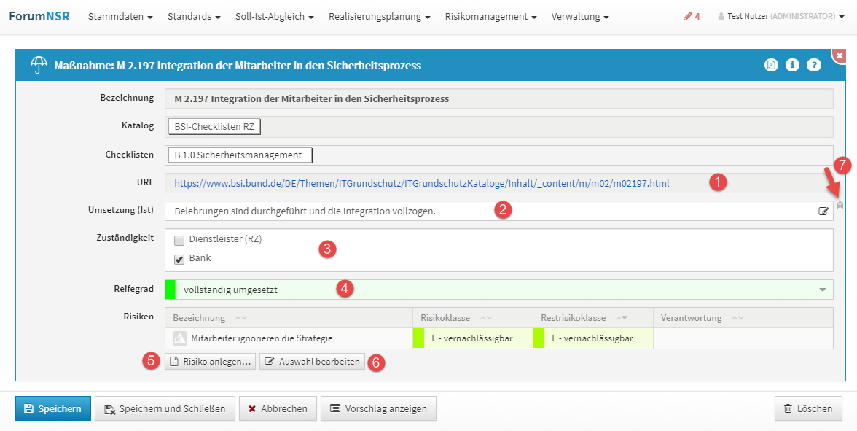This screenshot has height=431, width=857.
Task: Enable the Dienstleister (RZ) checkbox
Action: click(x=179, y=240)
